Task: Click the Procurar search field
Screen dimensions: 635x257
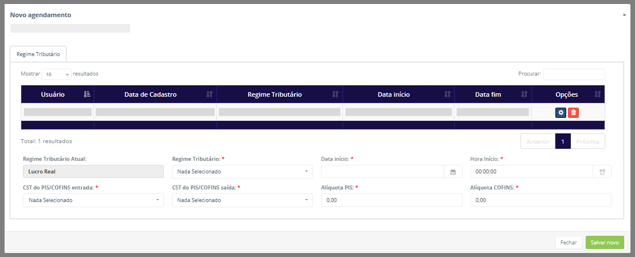Action: pyautogui.click(x=574, y=74)
